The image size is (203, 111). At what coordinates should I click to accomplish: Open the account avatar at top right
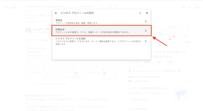pyautogui.click(x=197, y=7)
